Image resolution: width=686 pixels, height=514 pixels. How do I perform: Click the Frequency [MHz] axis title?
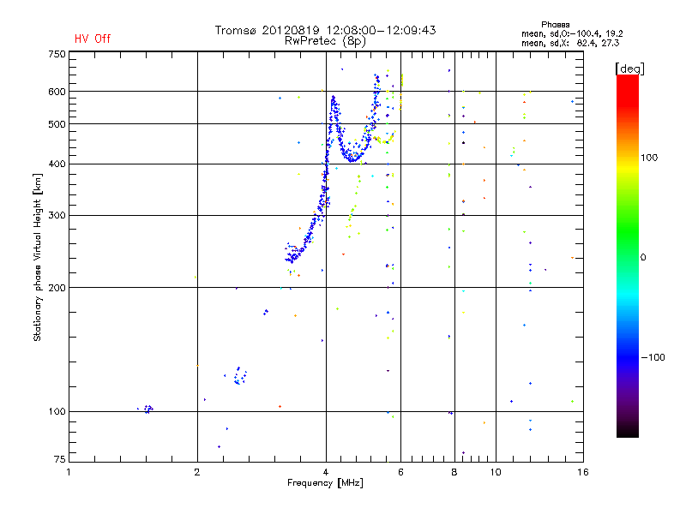pyautogui.click(x=325, y=483)
